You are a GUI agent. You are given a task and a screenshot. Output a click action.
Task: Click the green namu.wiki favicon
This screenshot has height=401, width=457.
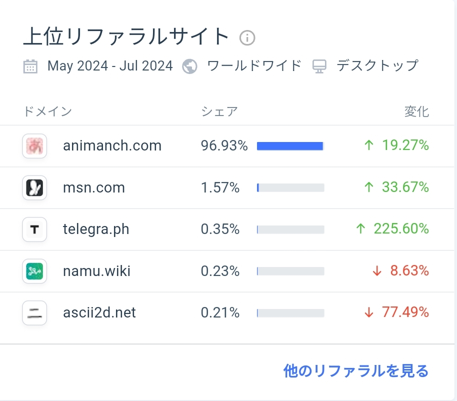tap(34, 271)
